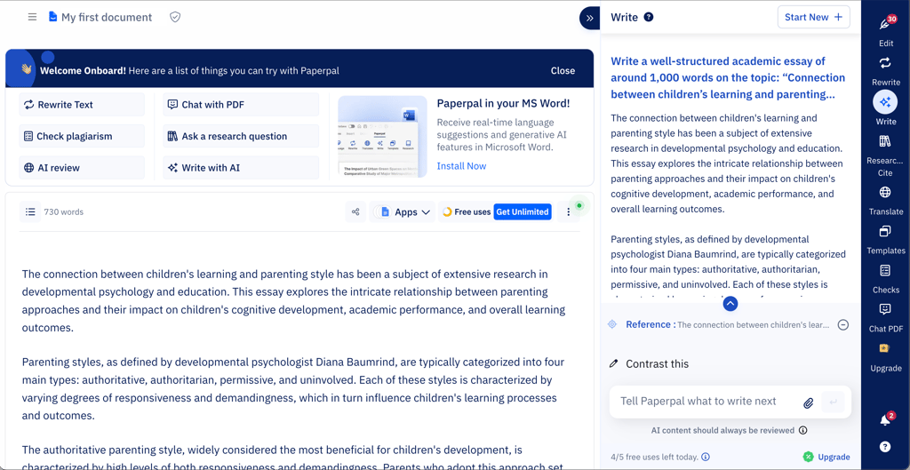
Task: Click Upgrade in the sidebar
Action: [x=886, y=357]
